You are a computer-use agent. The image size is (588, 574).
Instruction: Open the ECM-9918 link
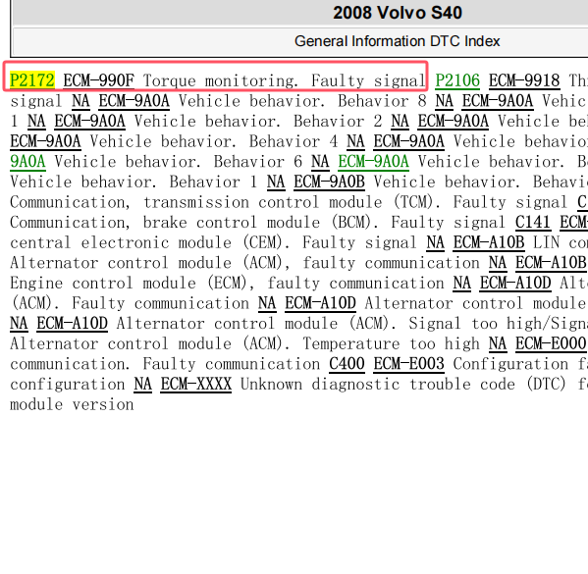[524, 80]
